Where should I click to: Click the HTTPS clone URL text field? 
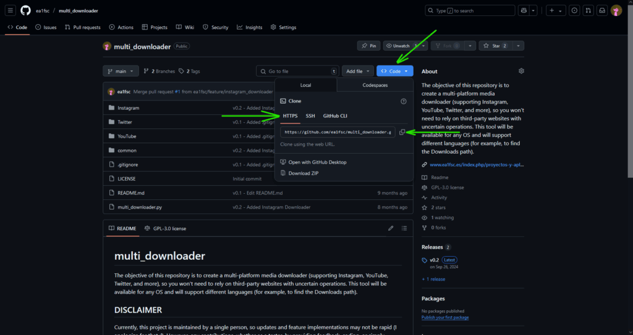(338, 132)
